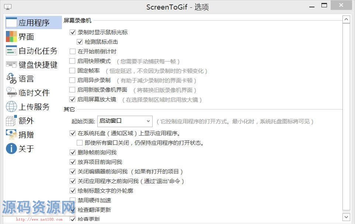The image size is (355, 224).
Task: Uncheck 录制时显示鼠标光标 checkbox
Action: pyautogui.click(x=73, y=32)
